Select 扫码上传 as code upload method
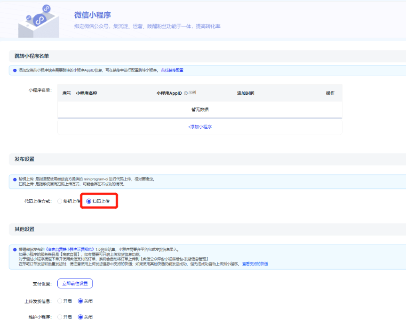 (x=89, y=201)
